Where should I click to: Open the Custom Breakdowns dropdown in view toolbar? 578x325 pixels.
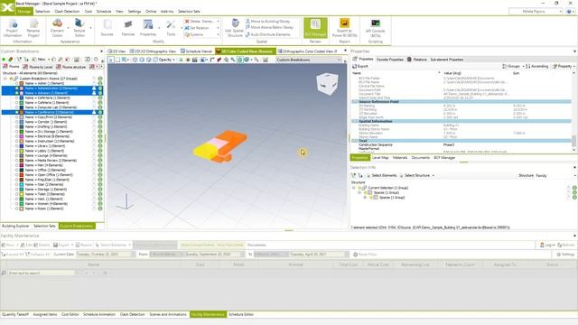pyautogui.click(x=309, y=60)
